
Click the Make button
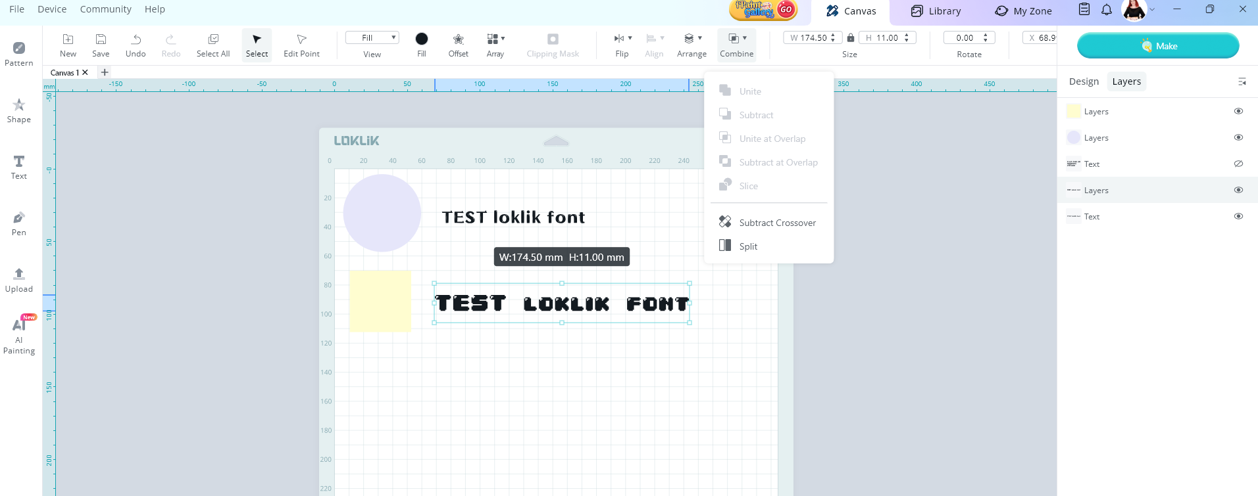click(1158, 46)
